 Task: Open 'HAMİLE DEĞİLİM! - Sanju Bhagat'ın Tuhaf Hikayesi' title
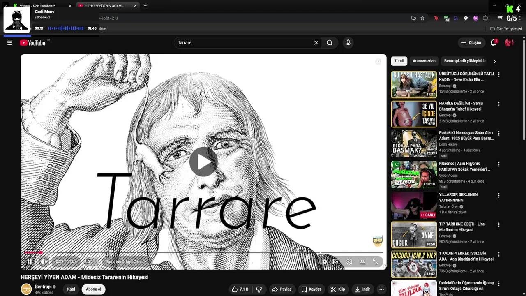[x=461, y=106]
